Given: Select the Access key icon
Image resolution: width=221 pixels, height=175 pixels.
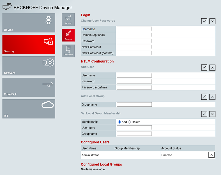Looking at the screenshot, I should pos(68,35).
